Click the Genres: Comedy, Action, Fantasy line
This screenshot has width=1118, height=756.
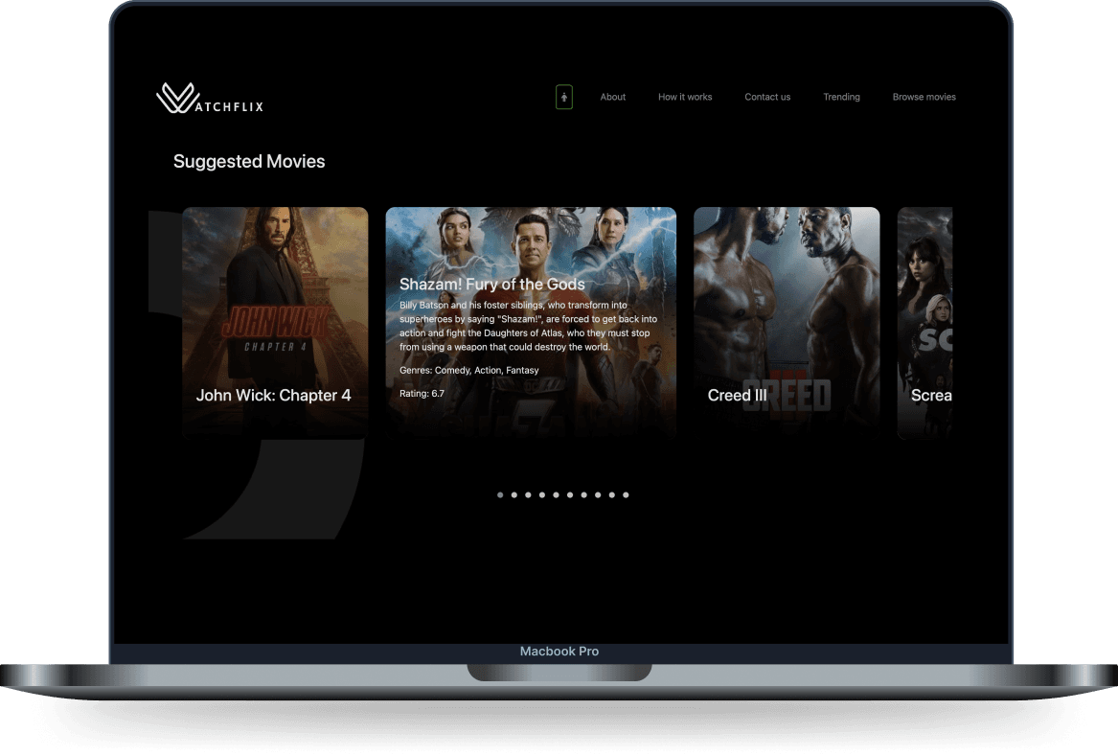(469, 370)
